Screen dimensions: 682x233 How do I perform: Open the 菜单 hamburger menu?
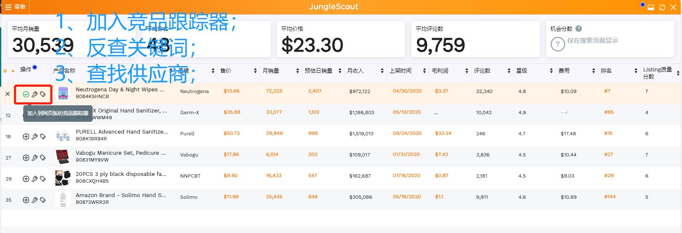tap(15, 7)
